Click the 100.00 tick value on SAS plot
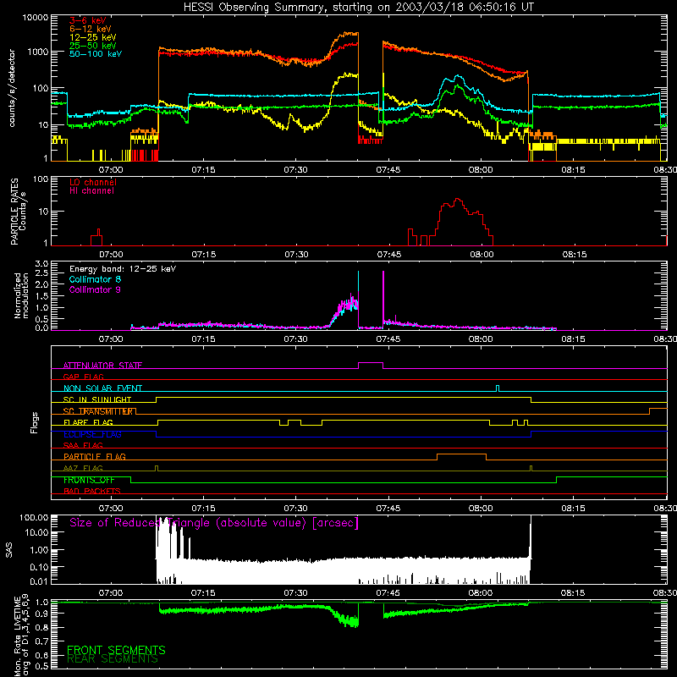Screen dimensions: 677x677 coord(34,517)
